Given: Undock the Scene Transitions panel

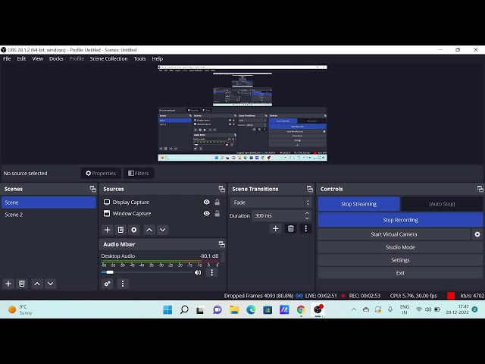Looking at the screenshot, I should click(310, 189).
